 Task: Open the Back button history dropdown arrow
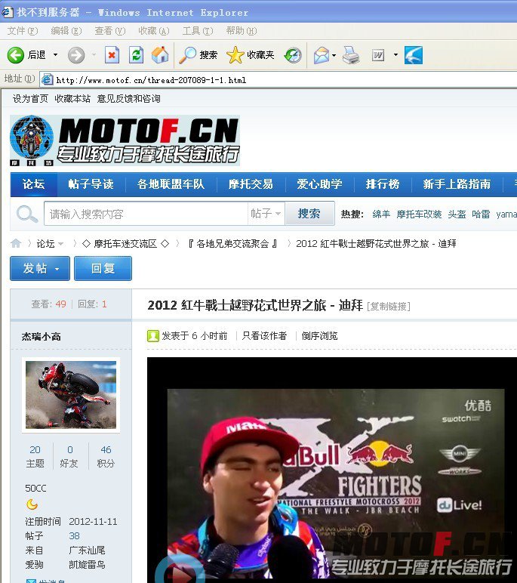click(x=55, y=55)
